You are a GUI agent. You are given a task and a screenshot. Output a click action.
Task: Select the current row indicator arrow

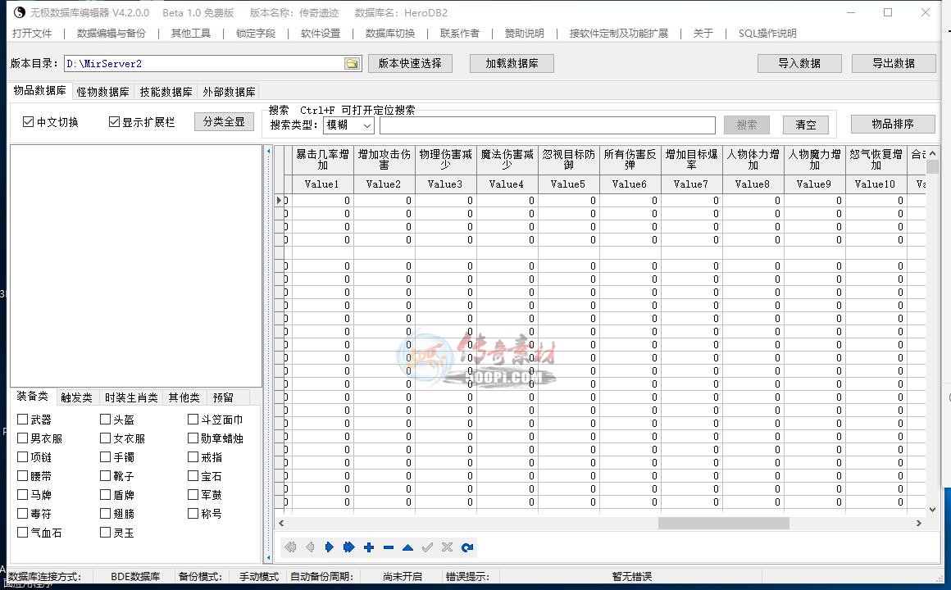pyautogui.click(x=280, y=200)
